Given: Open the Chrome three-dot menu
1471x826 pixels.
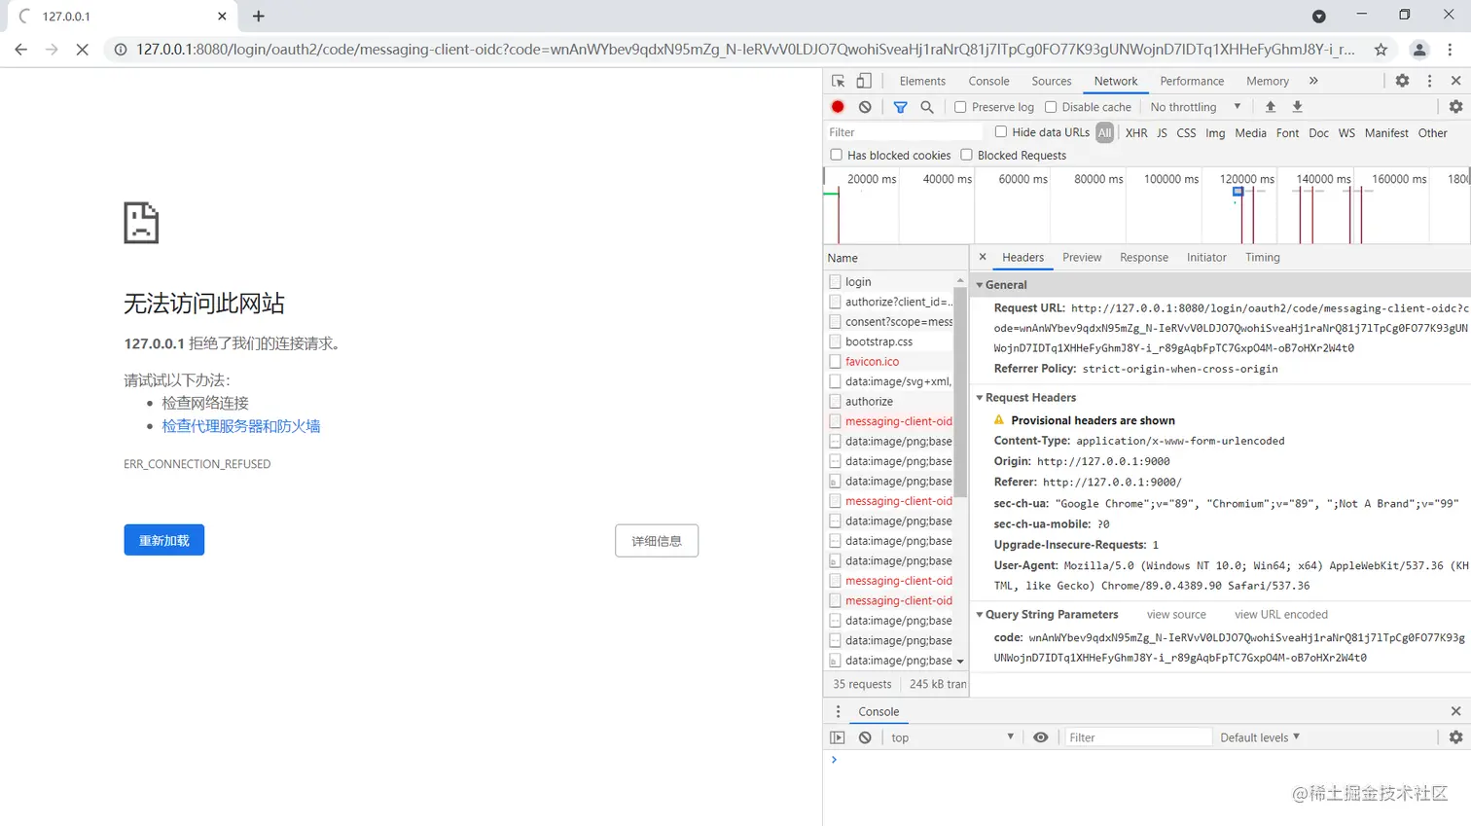Looking at the screenshot, I should 1450,50.
